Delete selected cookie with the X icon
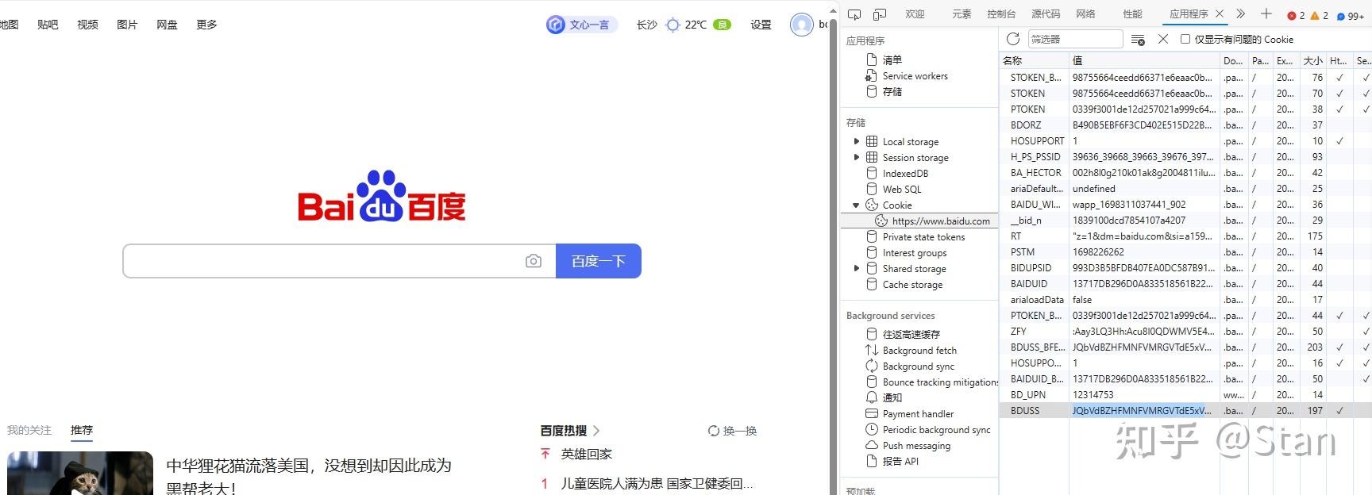The width and height of the screenshot is (1372, 495). (1163, 39)
